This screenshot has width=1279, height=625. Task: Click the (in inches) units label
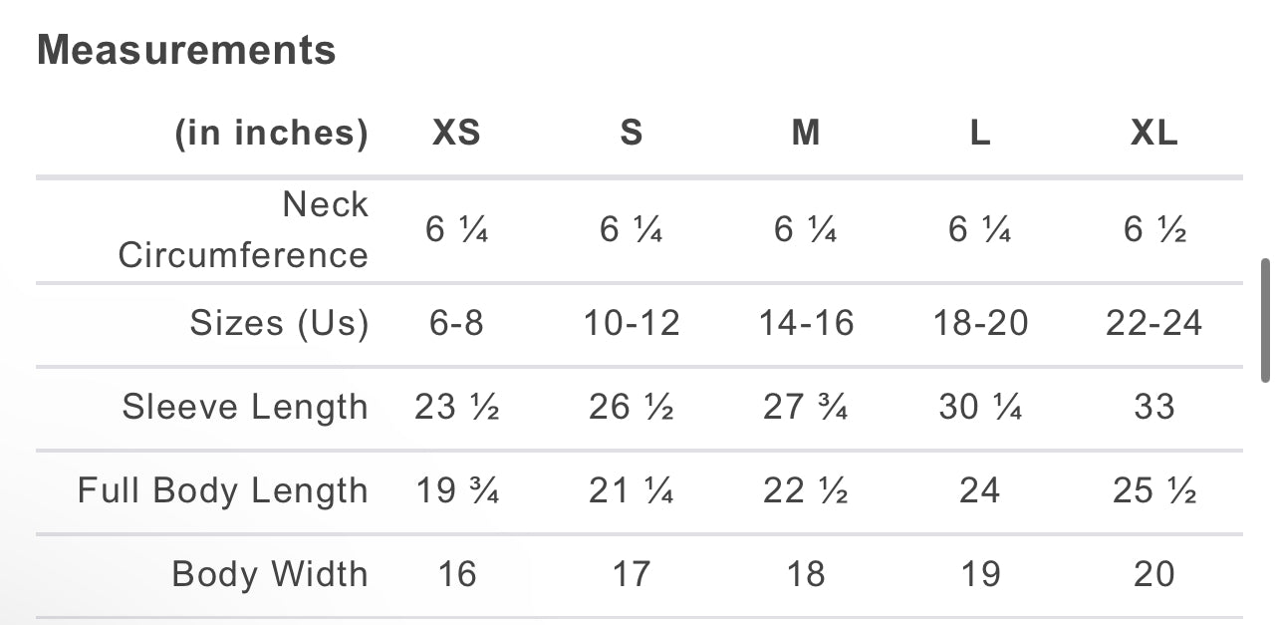pos(272,133)
